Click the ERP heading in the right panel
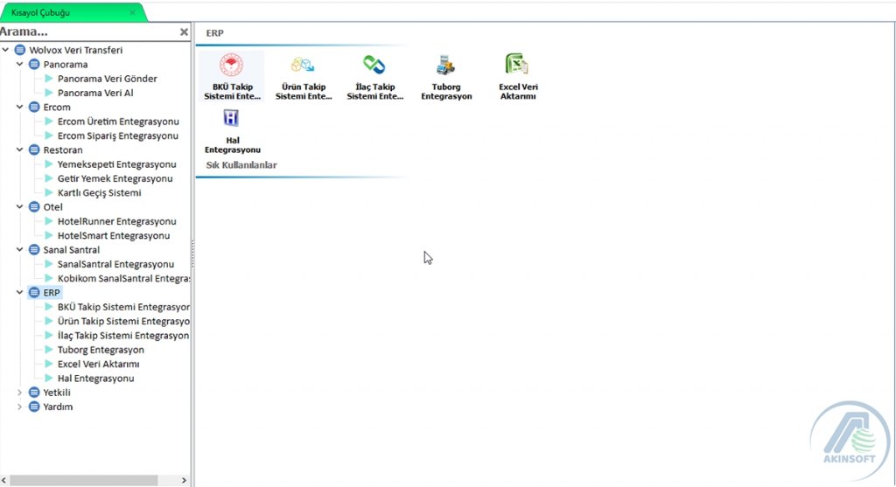The width and height of the screenshot is (896, 487). point(215,33)
